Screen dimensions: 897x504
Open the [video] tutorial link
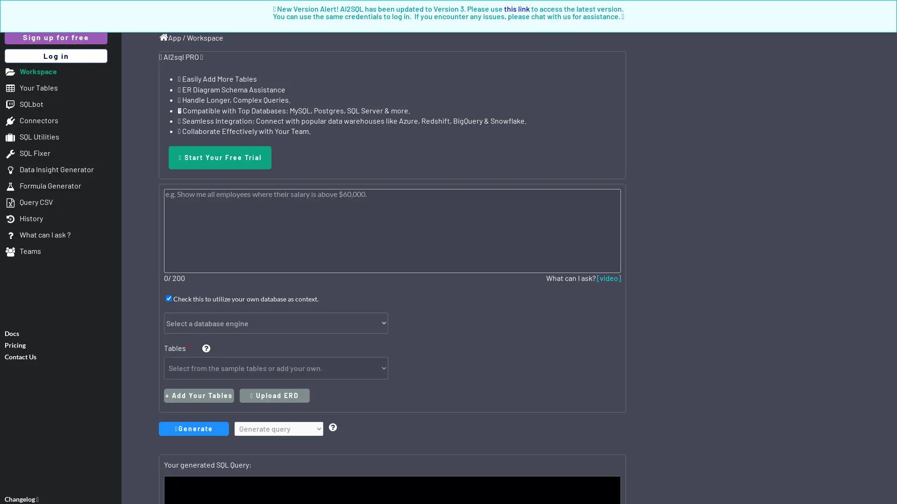pos(609,278)
